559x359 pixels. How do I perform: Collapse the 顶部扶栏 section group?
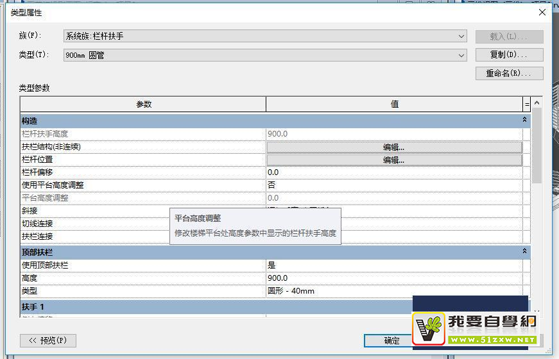click(524, 251)
